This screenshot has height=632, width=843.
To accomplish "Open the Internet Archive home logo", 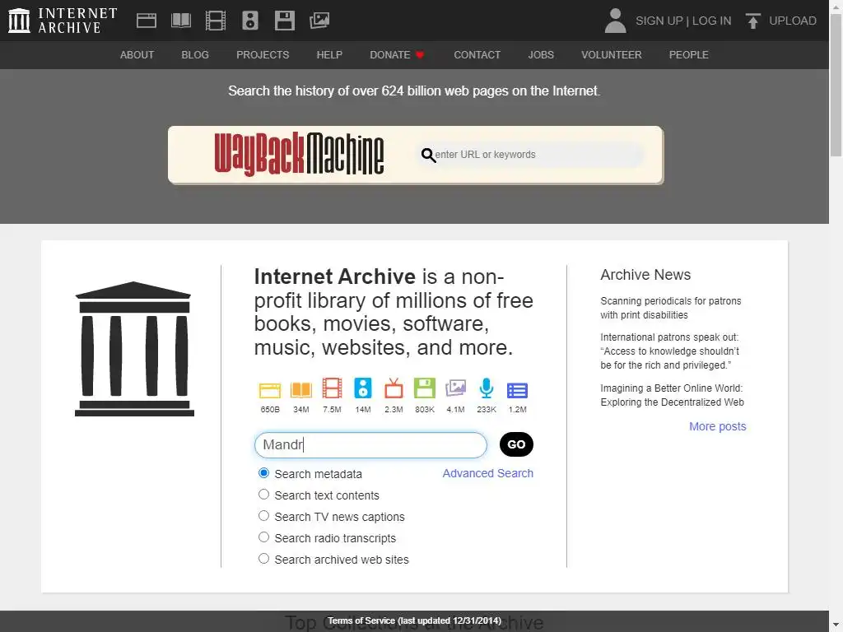I will [x=63, y=21].
